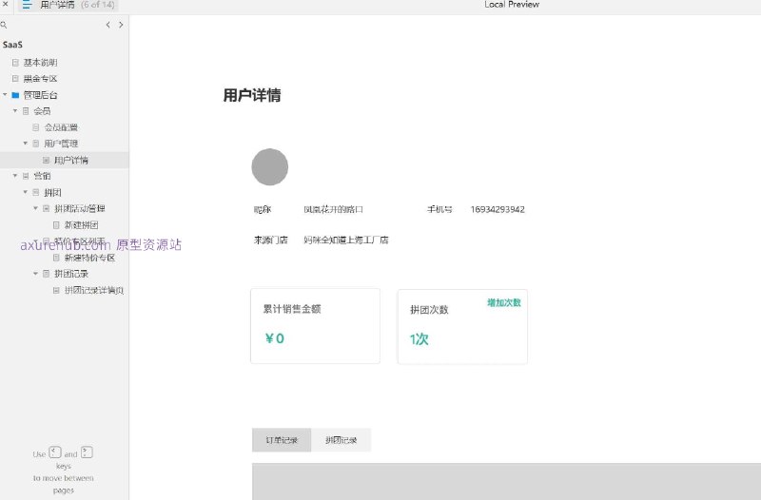Collapse the 拼团活动管理 node arrow
The image size is (761, 500).
pos(35,208)
